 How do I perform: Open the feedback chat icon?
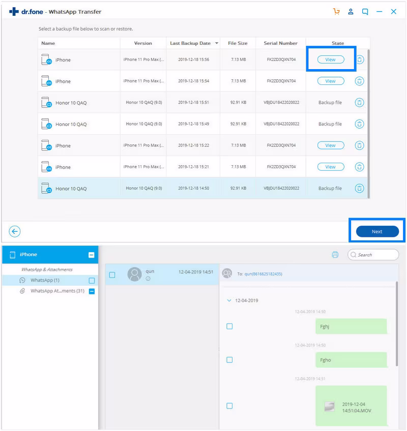pyautogui.click(x=365, y=12)
